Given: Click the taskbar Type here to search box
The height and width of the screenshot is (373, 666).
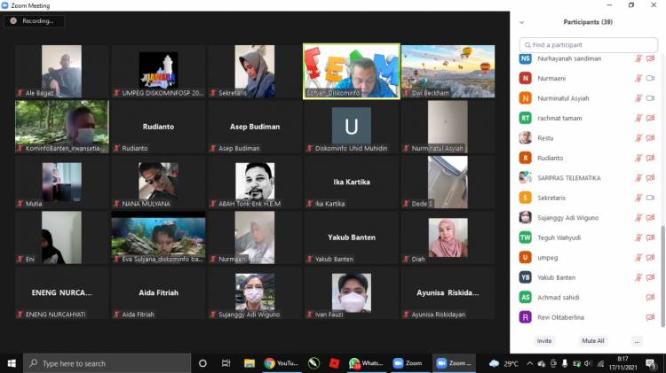Looking at the screenshot, I should pyautogui.click(x=107, y=363).
